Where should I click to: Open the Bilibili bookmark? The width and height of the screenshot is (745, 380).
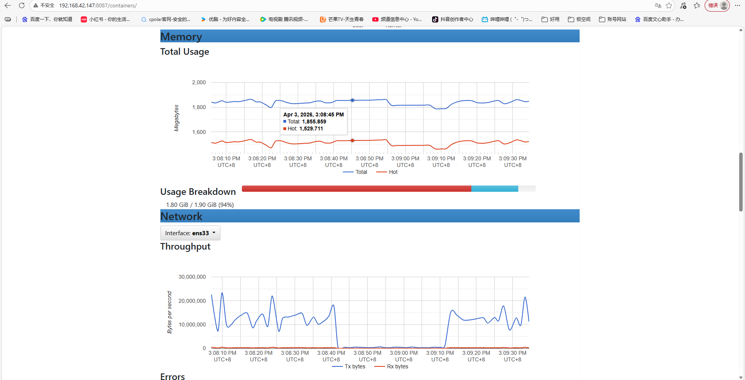(507, 19)
